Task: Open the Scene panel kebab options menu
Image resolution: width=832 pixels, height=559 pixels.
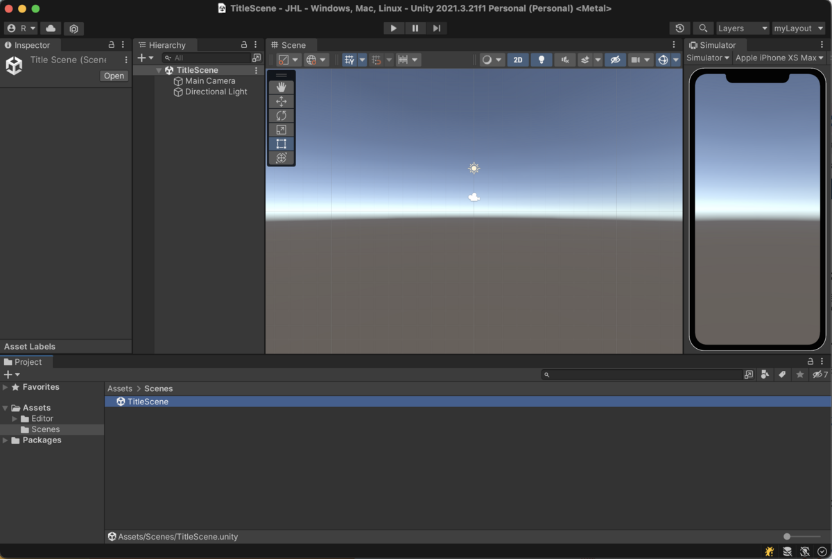Action: click(x=674, y=45)
